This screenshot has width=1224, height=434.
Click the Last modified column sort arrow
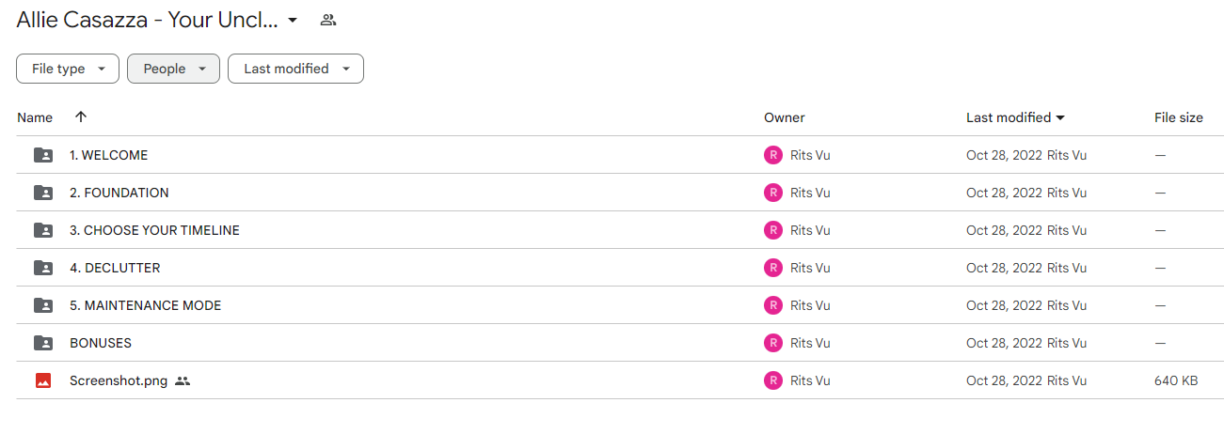pyautogui.click(x=1060, y=118)
